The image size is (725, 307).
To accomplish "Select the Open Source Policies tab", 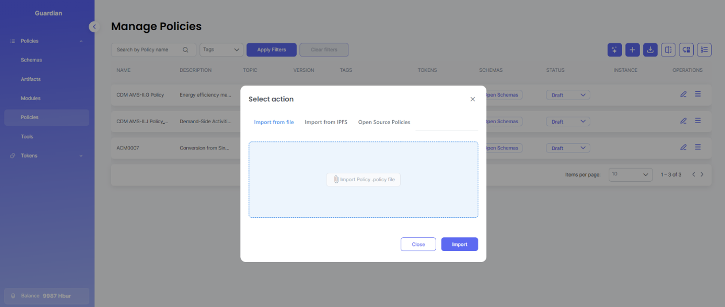I will click(x=384, y=122).
